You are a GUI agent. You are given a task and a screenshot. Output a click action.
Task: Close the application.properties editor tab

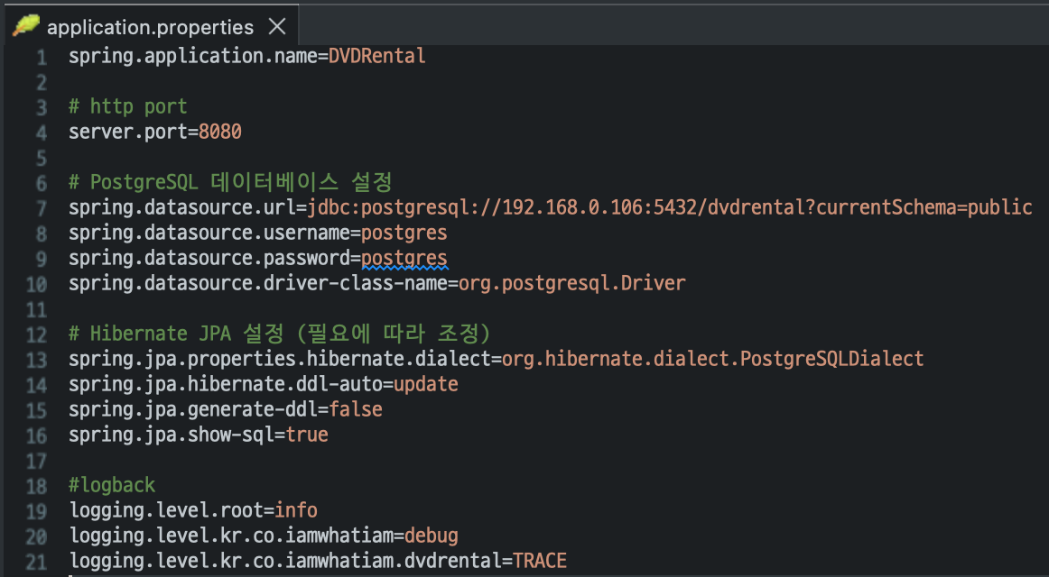pos(277,26)
